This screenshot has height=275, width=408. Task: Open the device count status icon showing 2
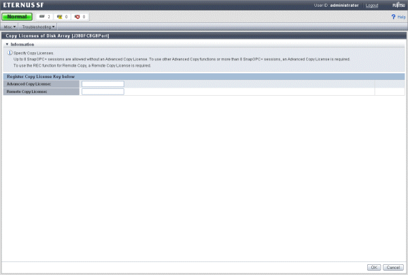click(44, 16)
